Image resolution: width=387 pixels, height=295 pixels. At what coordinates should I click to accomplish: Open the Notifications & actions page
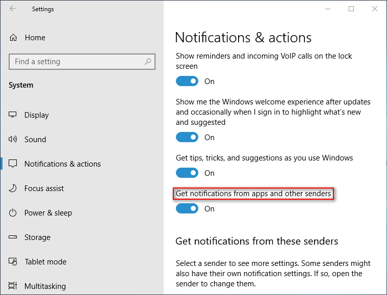62,164
